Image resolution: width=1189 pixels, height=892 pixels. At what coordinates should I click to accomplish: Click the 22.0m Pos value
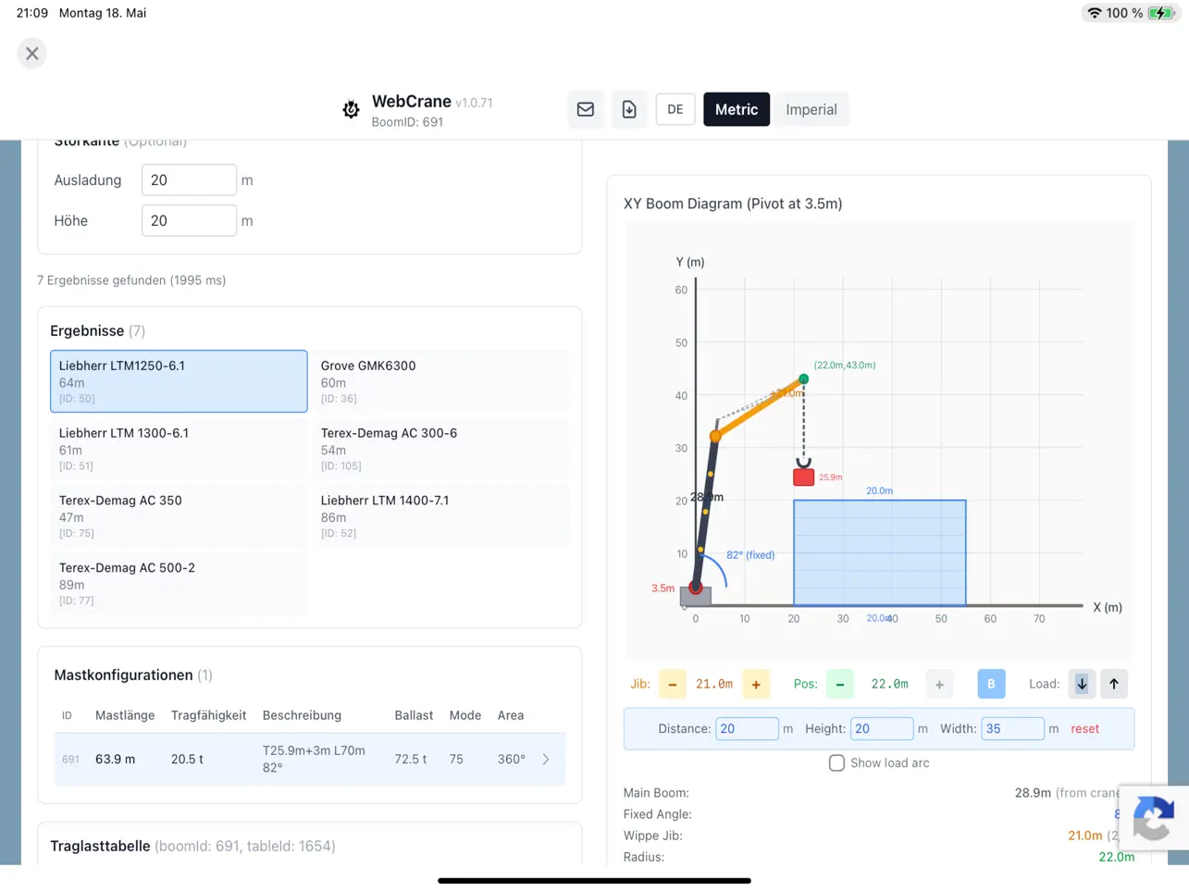[889, 684]
